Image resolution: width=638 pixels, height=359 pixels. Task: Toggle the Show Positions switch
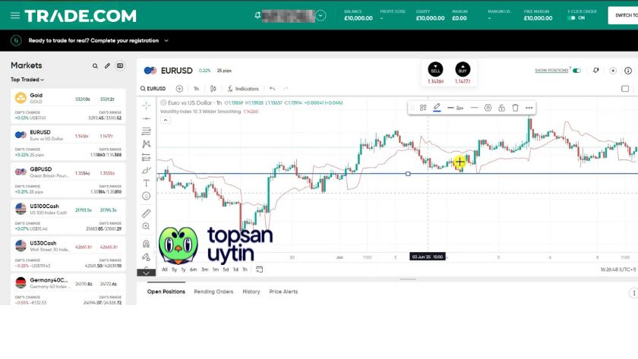[x=576, y=71]
